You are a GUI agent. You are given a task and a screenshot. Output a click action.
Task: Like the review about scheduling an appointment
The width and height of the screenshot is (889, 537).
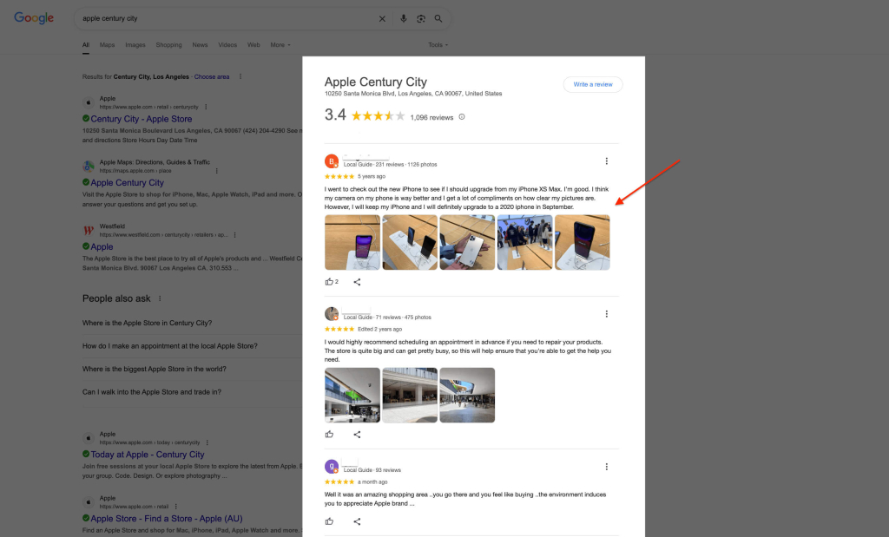coord(329,435)
